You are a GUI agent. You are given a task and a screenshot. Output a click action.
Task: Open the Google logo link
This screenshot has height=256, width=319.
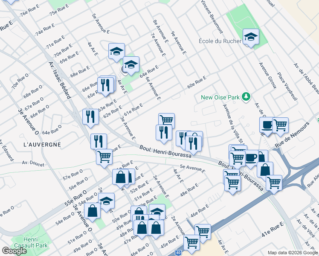click(14, 251)
